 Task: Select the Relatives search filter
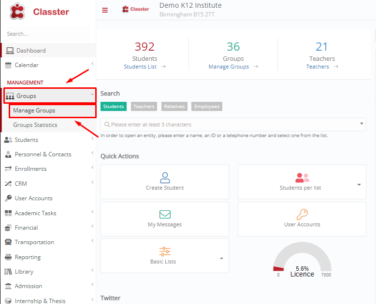click(174, 107)
